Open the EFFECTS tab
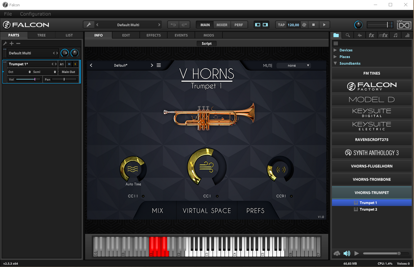 click(154, 35)
